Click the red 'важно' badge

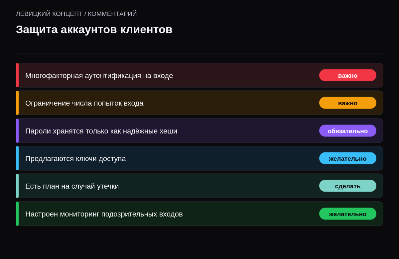tap(348, 75)
